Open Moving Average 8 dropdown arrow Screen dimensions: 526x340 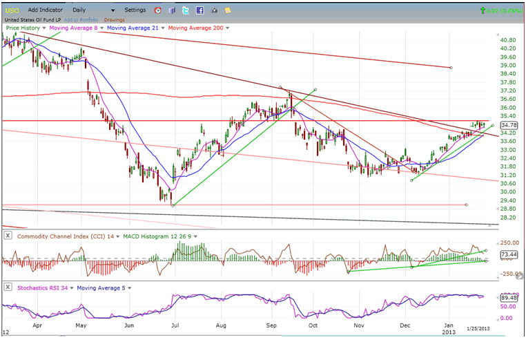point(103,28)
